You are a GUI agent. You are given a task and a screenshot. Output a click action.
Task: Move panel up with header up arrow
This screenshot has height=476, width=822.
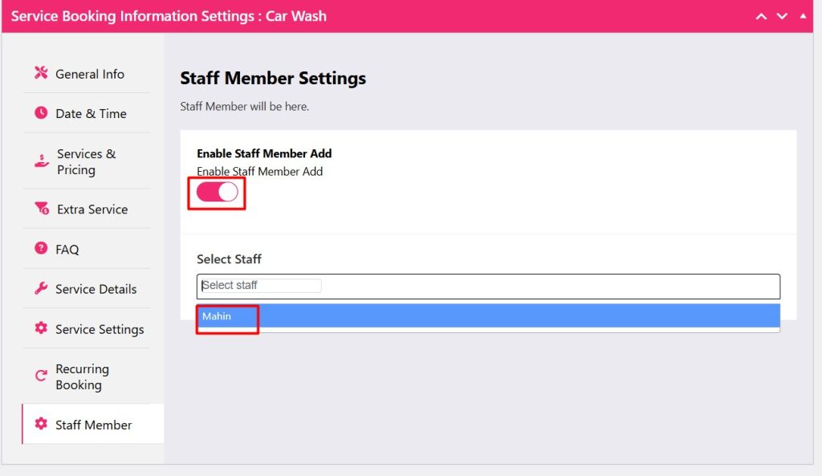[x=761, y=16]
